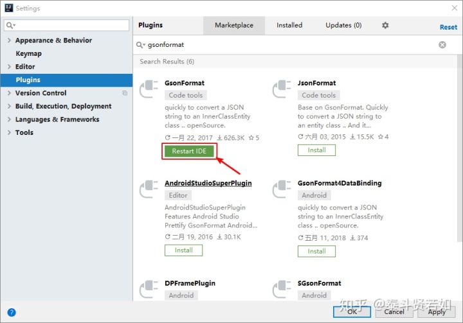Viewport: 463px width, 323px height.
Task: Click GsonFormat's 626.3K downloads count
Action: 231,138
